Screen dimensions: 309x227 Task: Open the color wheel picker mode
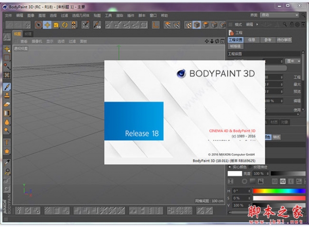pos(244,181)
